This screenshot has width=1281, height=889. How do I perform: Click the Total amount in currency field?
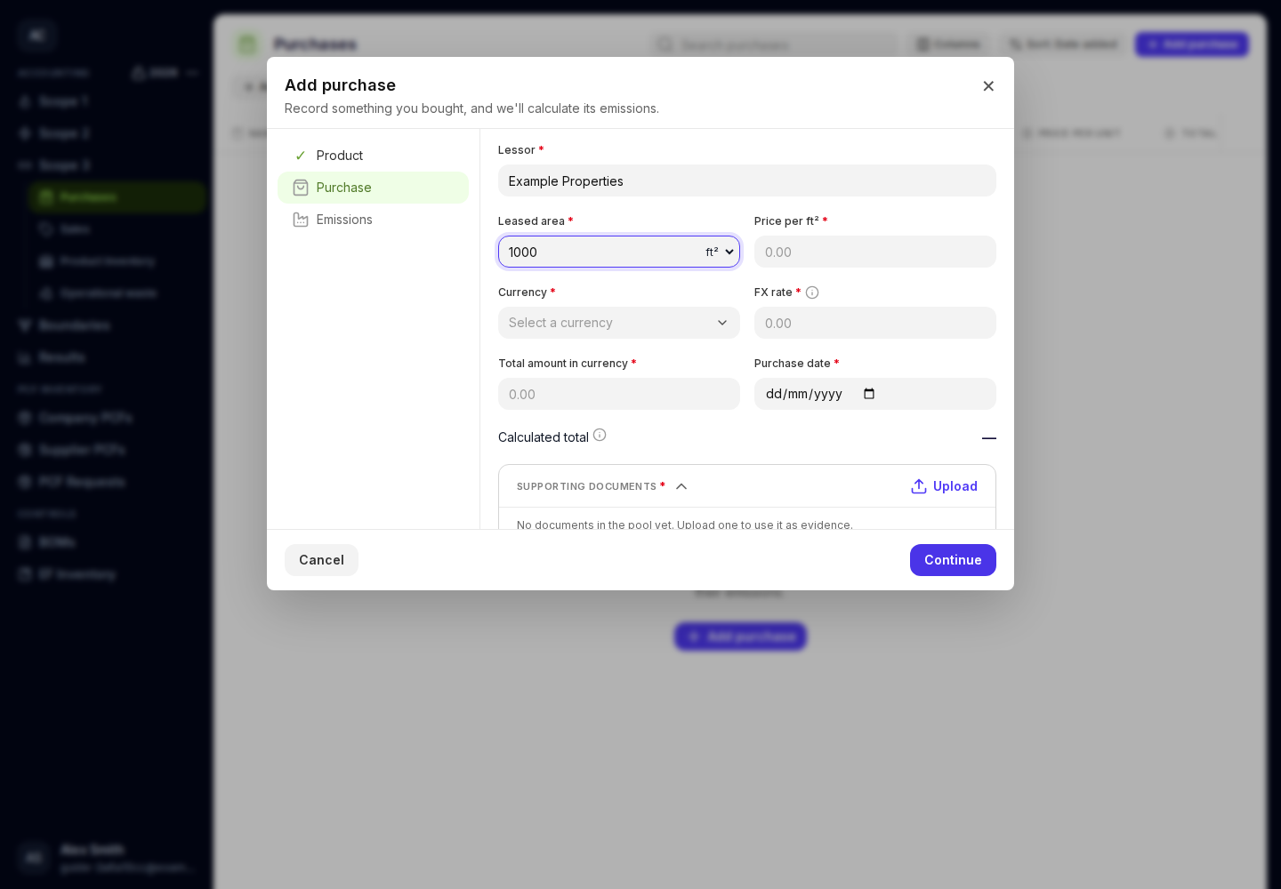coord(619,394)
